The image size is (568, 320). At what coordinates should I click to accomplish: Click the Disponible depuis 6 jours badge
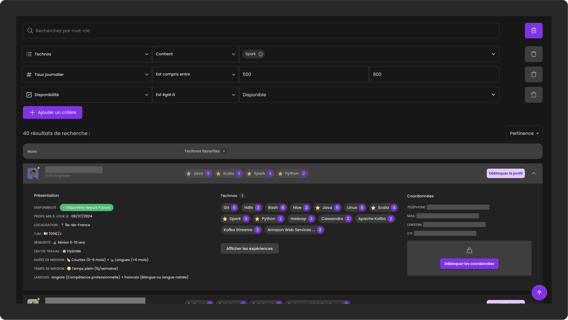tap(86, 207)
